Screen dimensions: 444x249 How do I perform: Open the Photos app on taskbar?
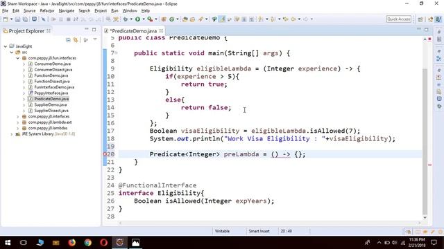tap(136, 243)
